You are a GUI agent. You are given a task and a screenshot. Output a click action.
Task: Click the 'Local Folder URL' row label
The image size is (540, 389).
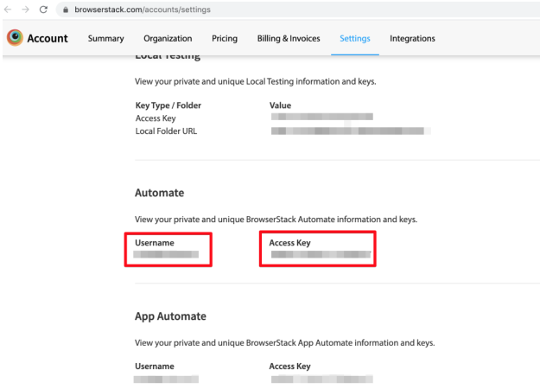coord(166,131)
